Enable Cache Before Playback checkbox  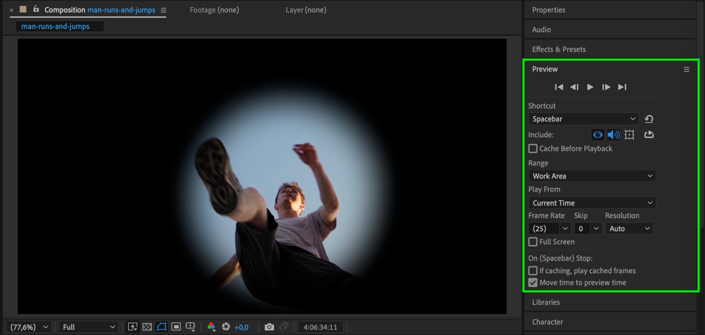click(x=533, y=148)
